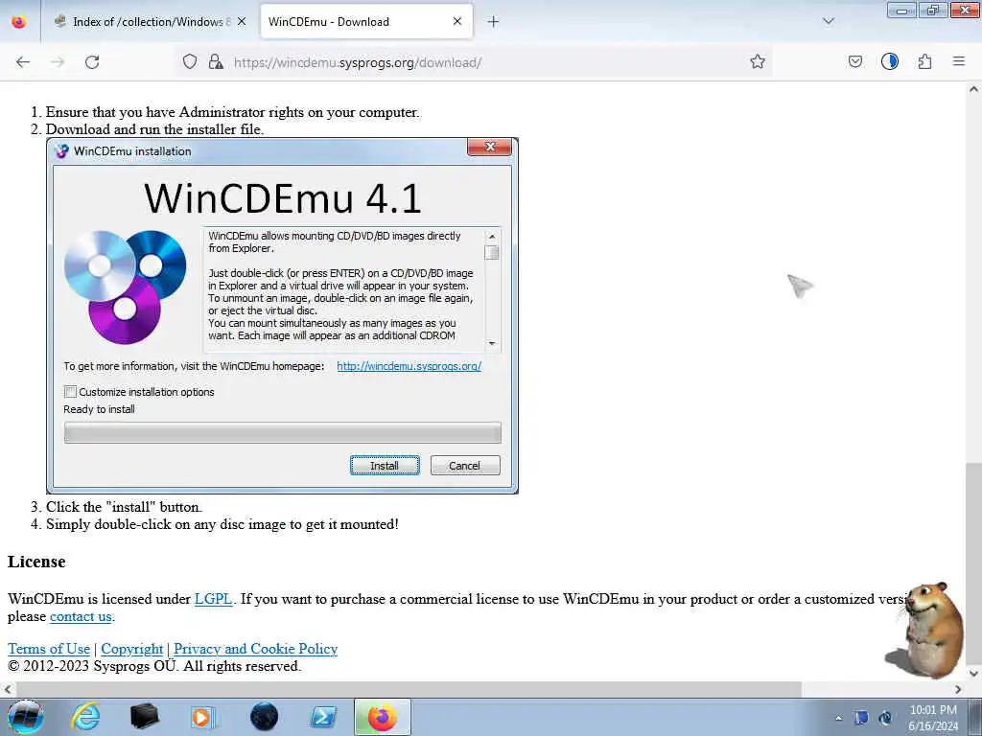Click the 'Simply double-click on any disc image' step
Viewport: 982px width, 736px height.
point(222,524)
